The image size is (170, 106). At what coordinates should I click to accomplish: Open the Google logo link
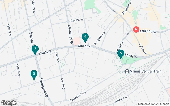(9, 103)
